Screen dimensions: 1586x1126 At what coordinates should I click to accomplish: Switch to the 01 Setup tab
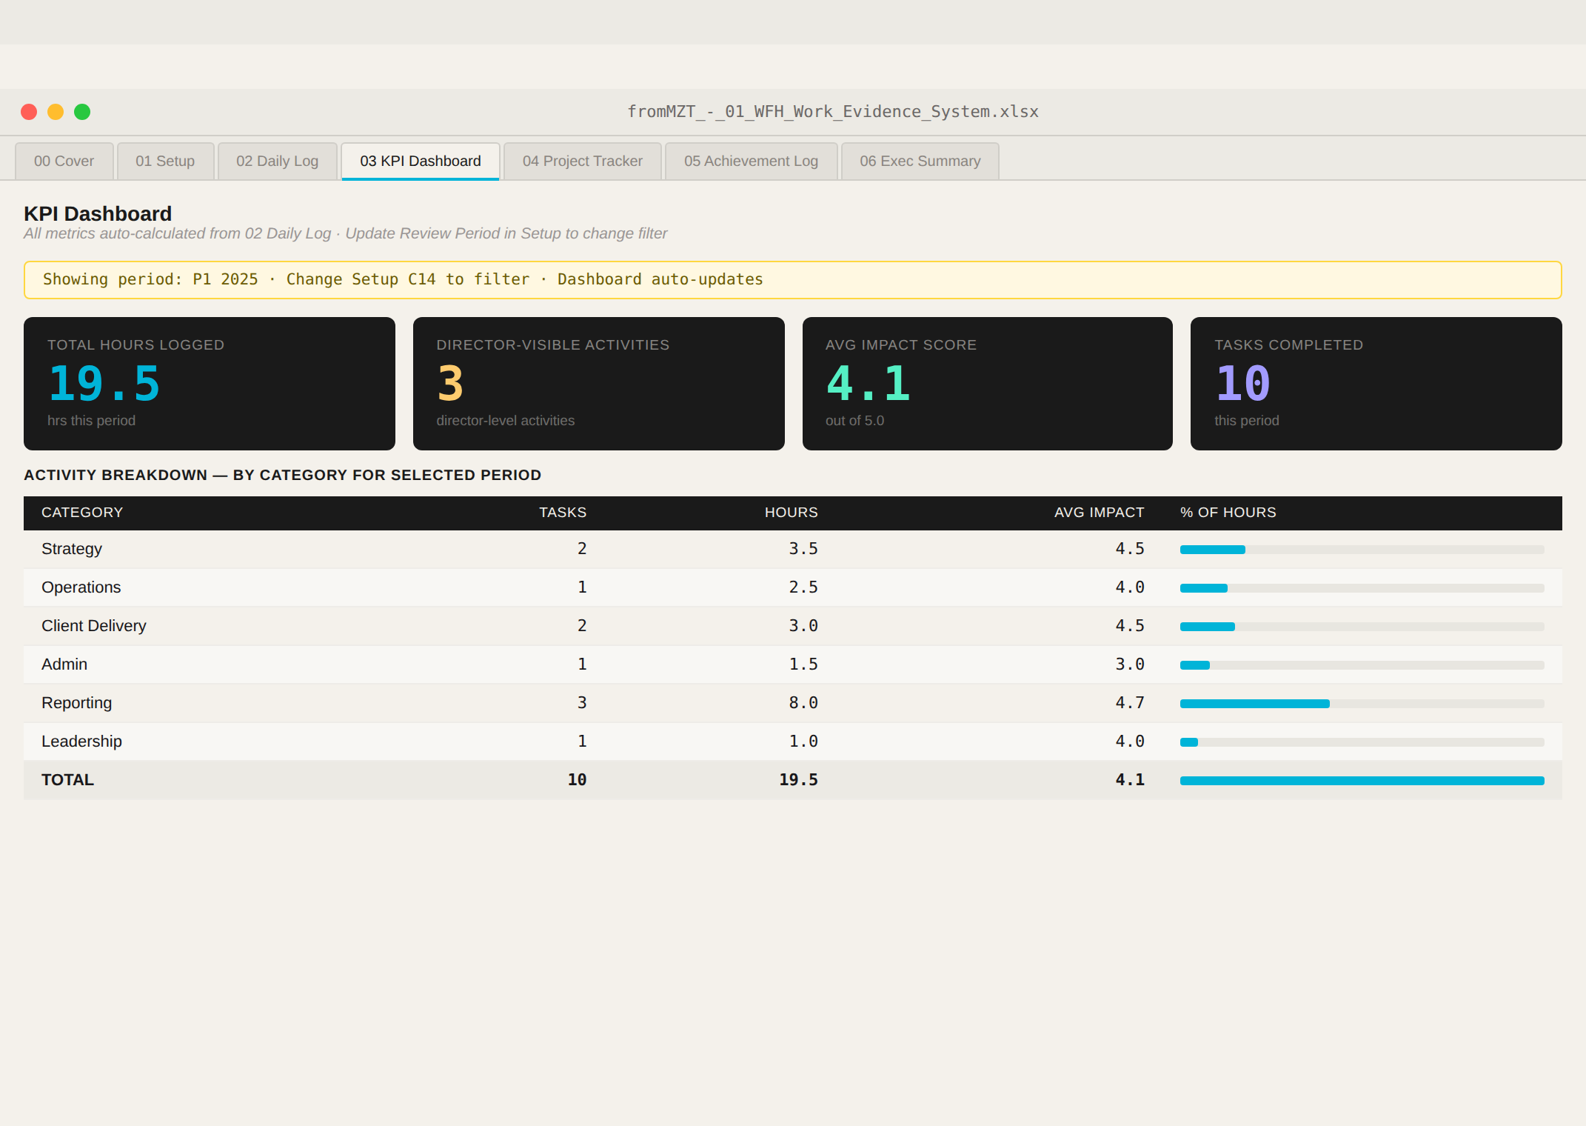(x=165, y=161)
